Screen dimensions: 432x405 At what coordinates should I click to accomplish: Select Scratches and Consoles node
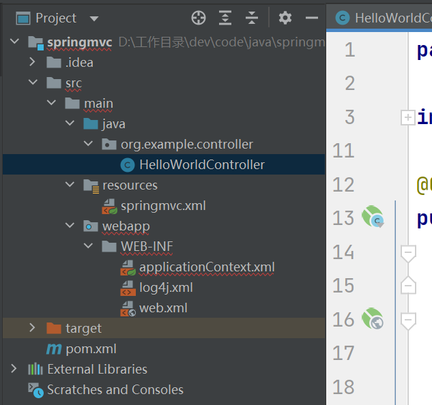coord(115,390)
